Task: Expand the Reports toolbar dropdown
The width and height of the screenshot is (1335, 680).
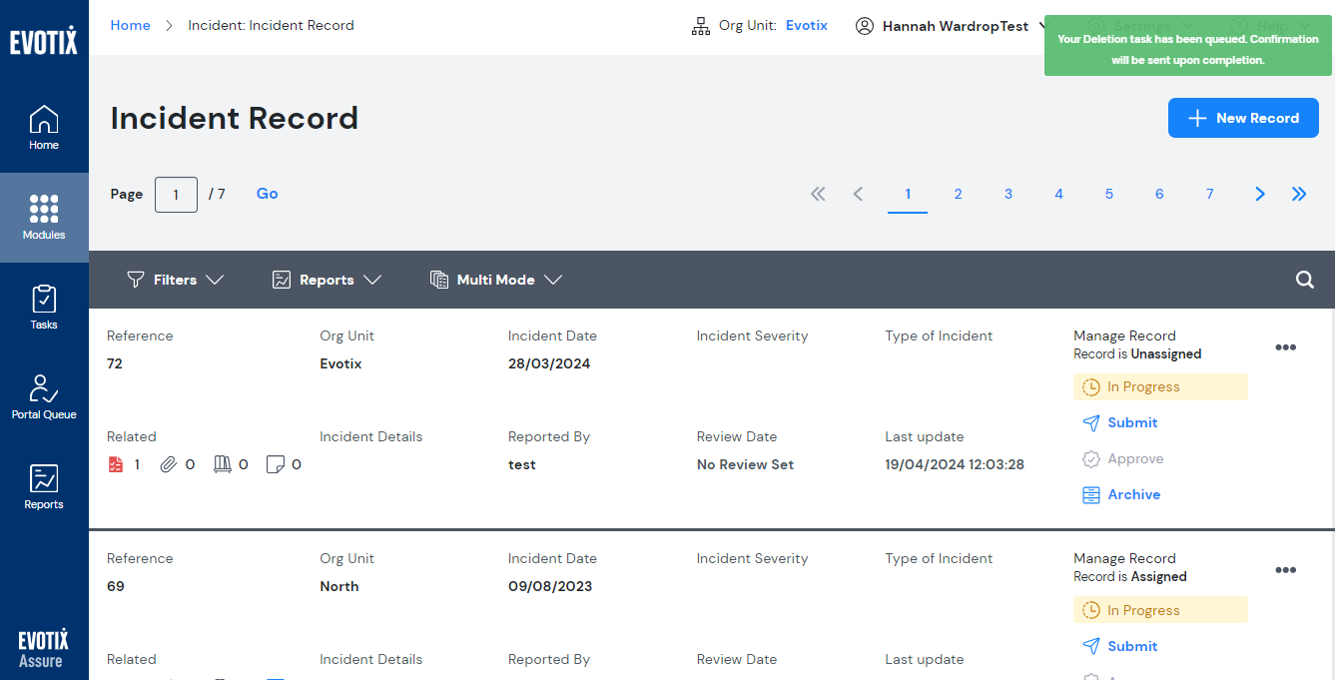Action: [327, 280]
